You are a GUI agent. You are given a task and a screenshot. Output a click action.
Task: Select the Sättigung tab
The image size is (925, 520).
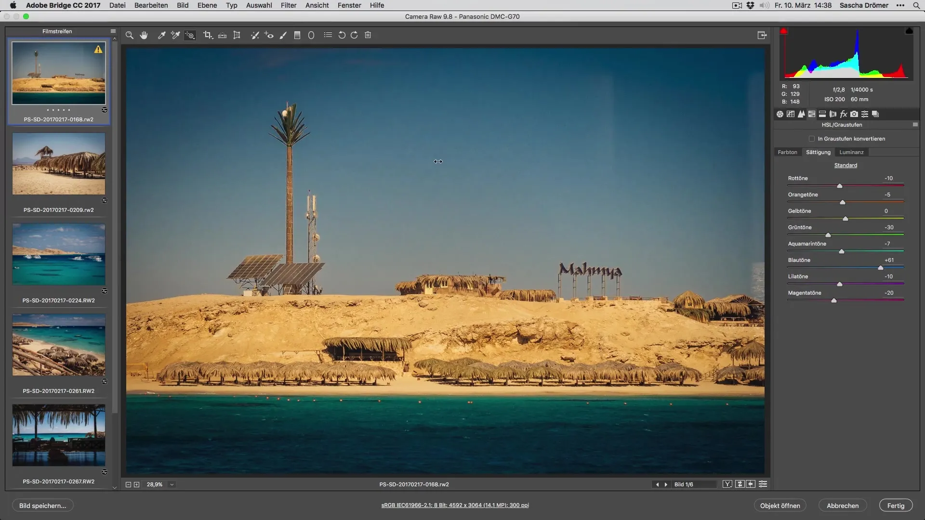[x=818, y=152]
